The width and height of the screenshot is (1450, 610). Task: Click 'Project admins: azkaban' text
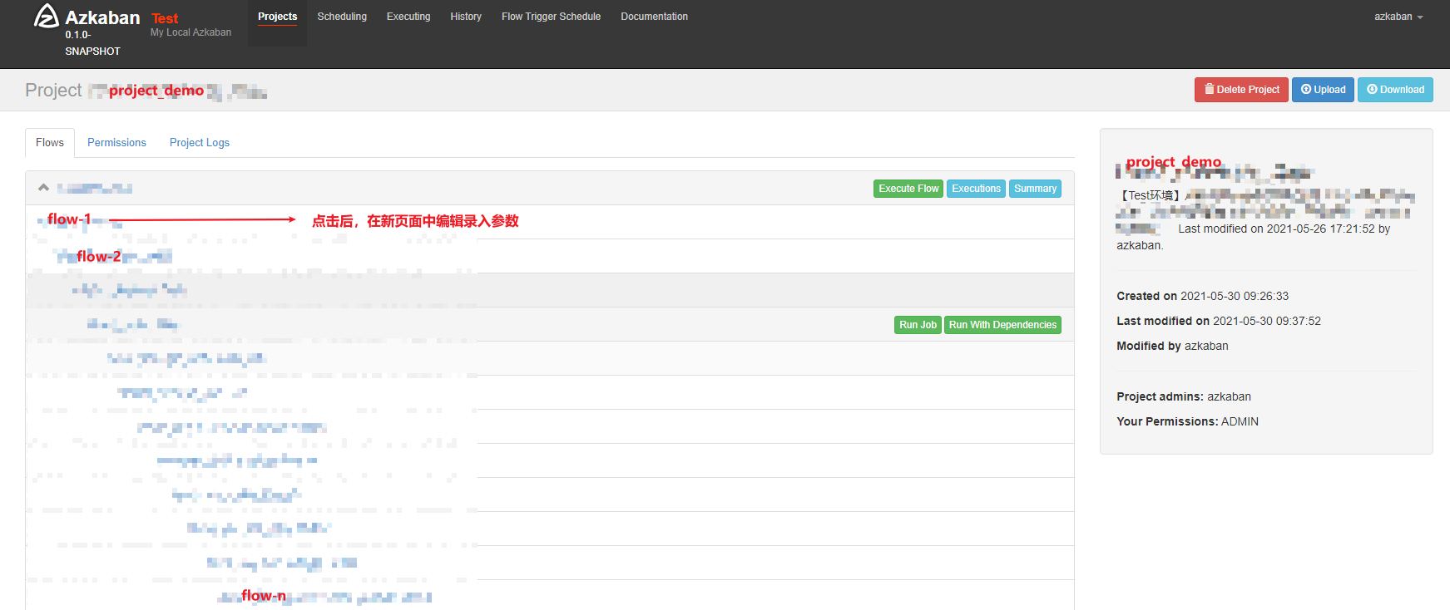[x=1184, y=396]
